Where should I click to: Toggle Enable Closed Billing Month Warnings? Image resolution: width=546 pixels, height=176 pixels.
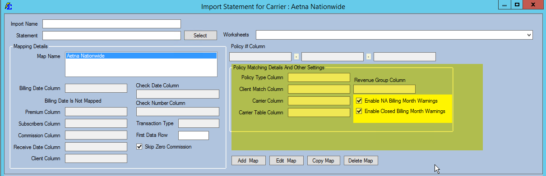click(359, 111)
